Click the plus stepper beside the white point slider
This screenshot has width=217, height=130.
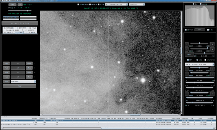(x=212, y=49)
